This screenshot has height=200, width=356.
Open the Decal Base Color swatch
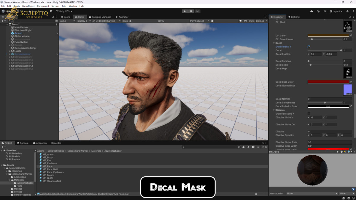coord(328,82)
